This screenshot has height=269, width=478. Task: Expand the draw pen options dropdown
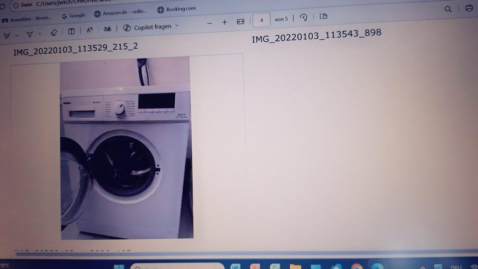point(40,34)
